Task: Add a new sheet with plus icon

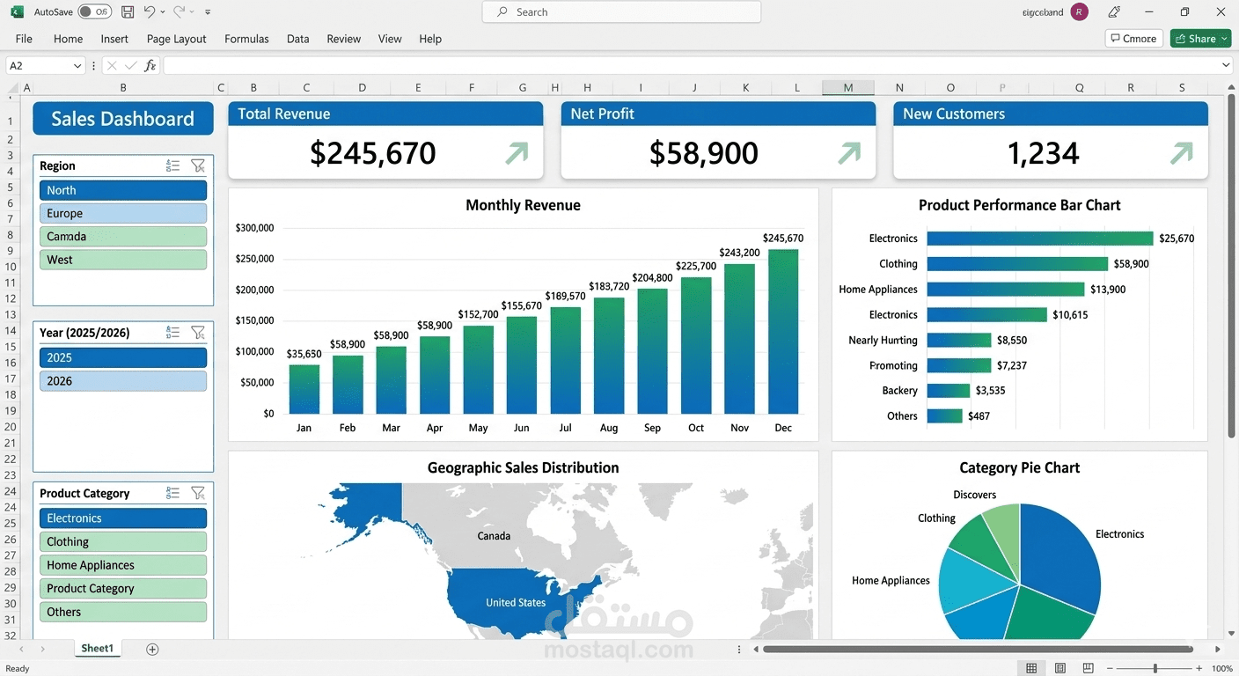Action: (x=152, y=650)
